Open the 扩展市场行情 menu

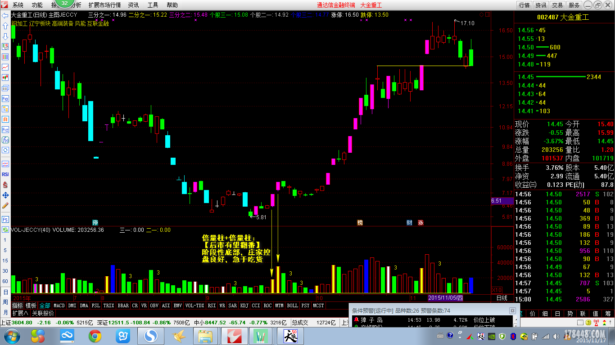point(104,5)
